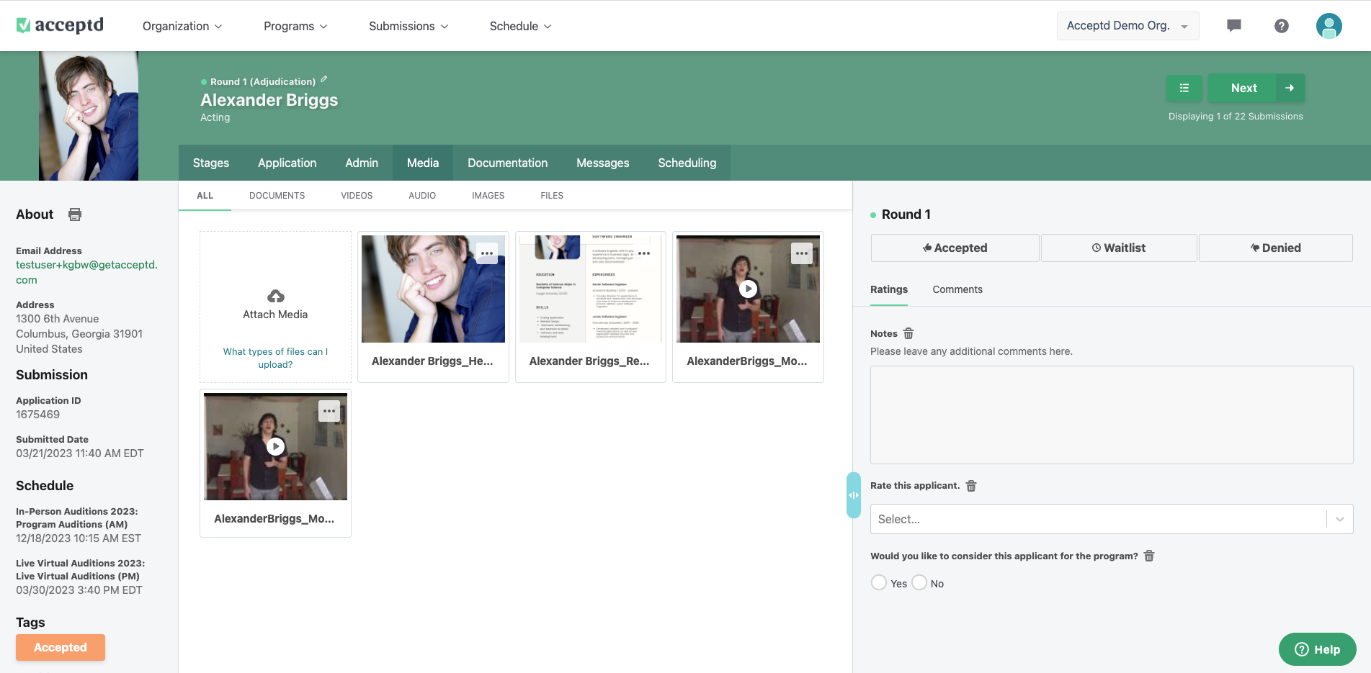Click the trash icon beside Rate this applicant
1371x673 pixels.
pyautogui.click(x=970, y=486)
